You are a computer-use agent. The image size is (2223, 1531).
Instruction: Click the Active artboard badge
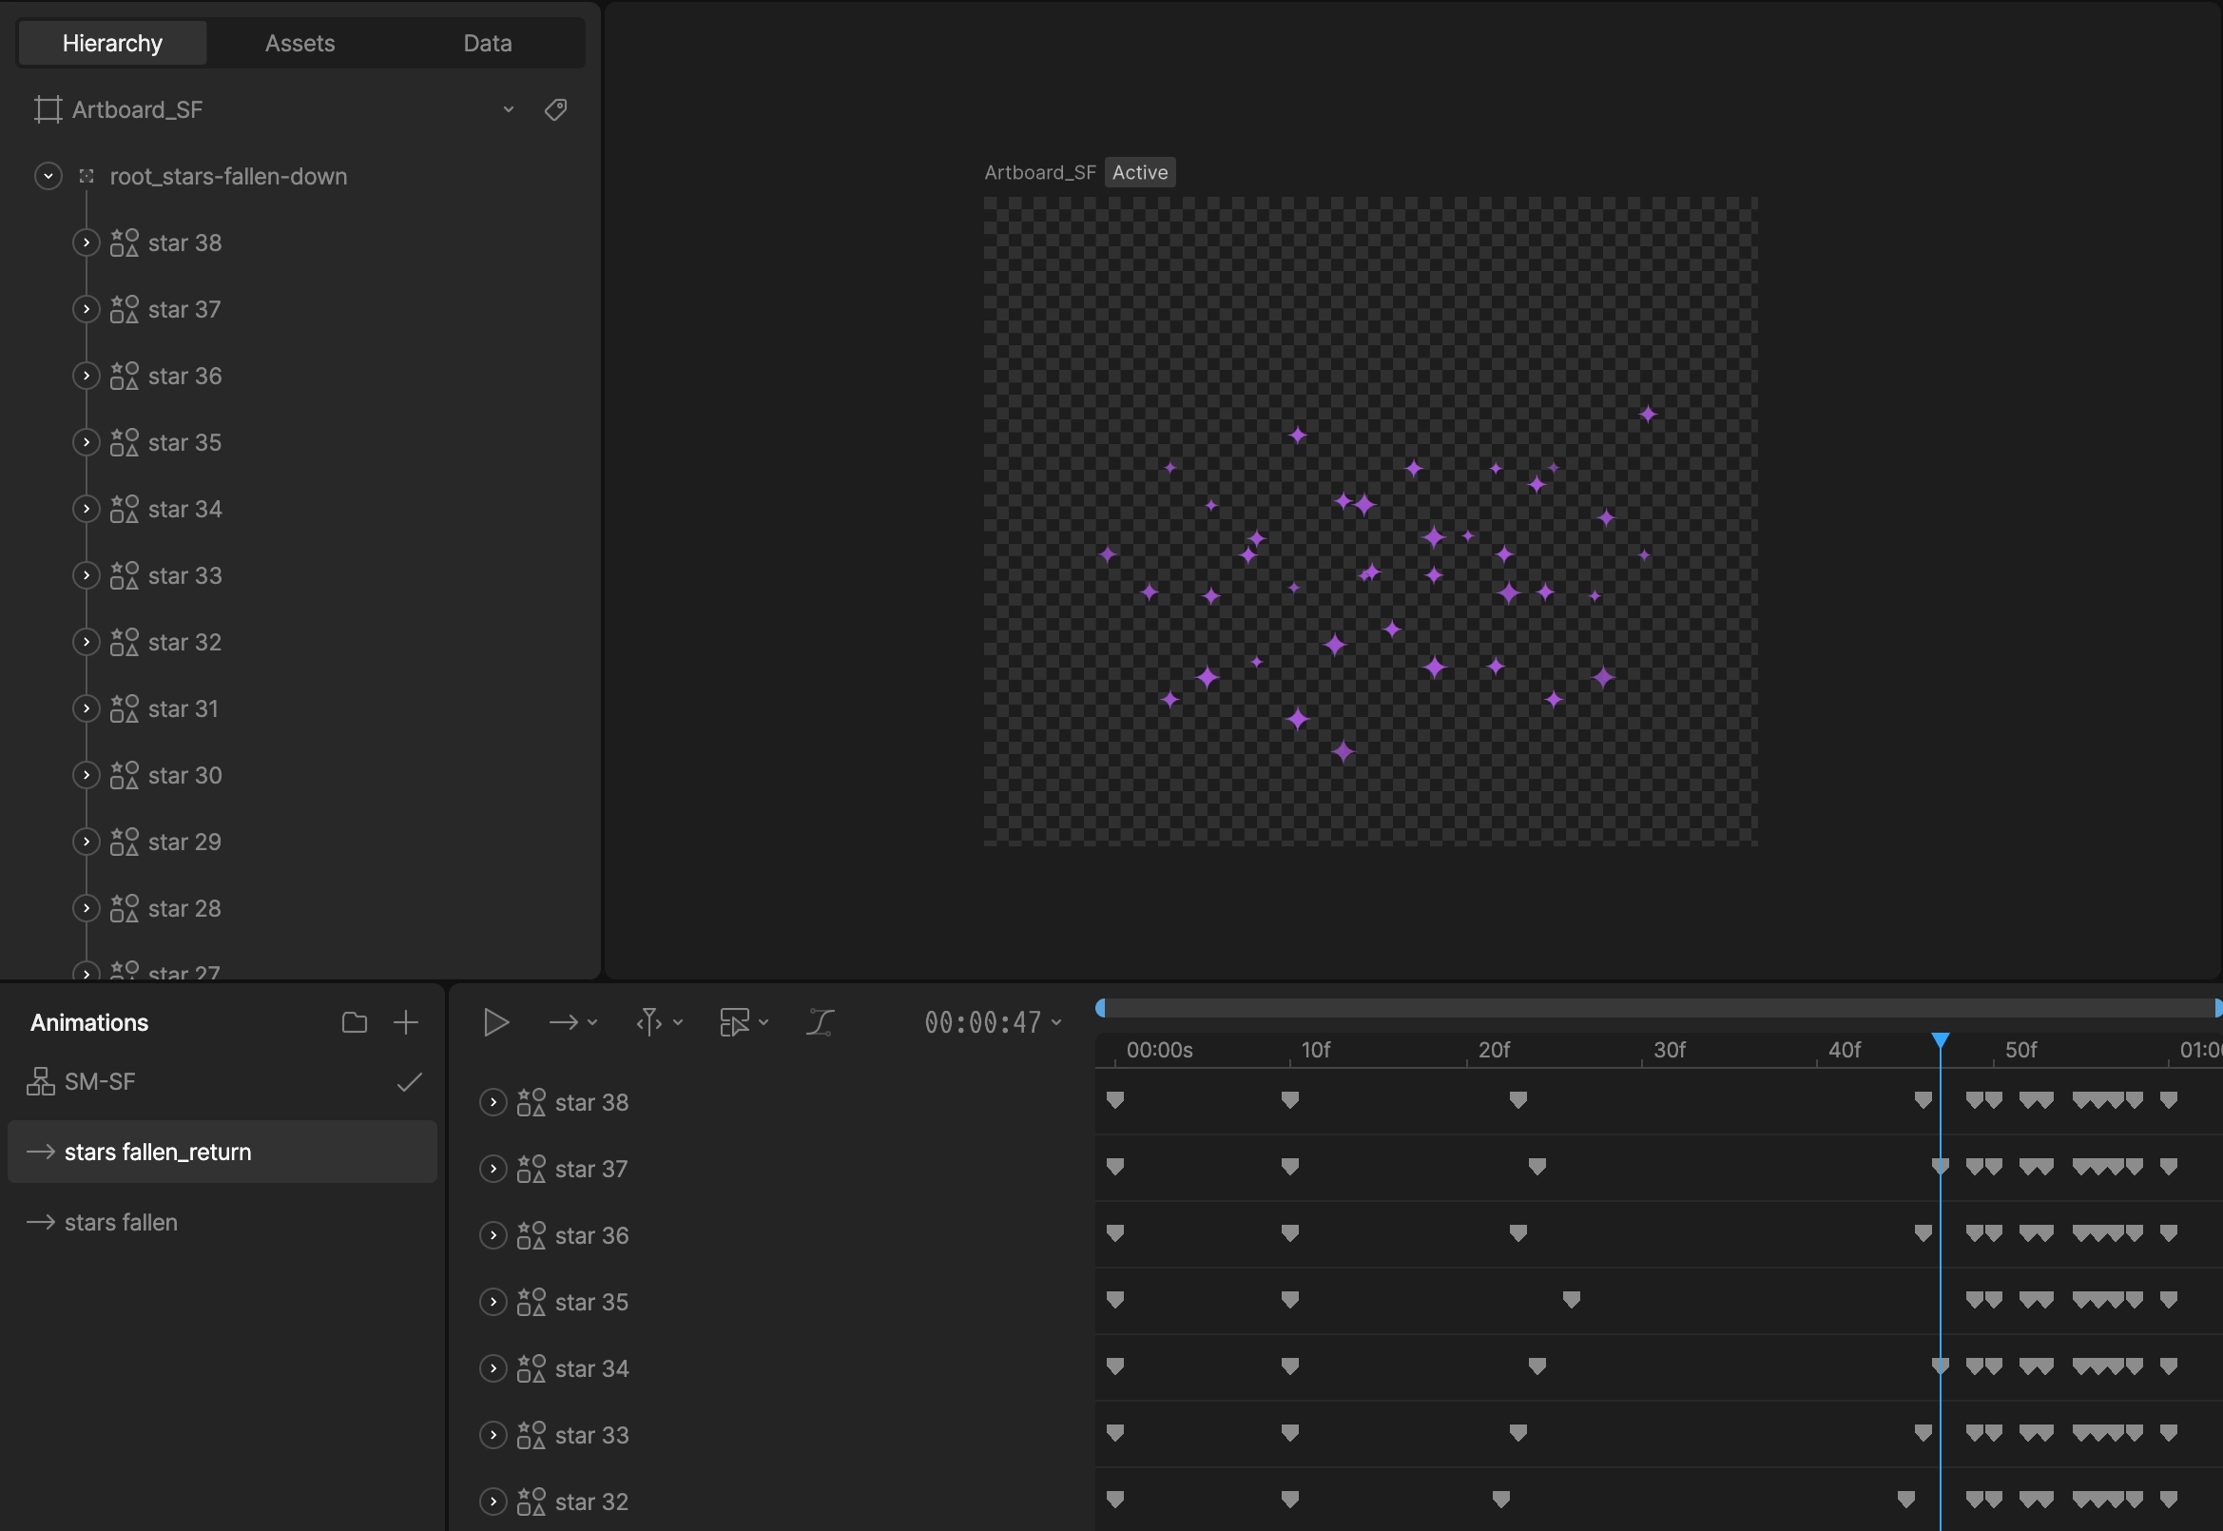(1139, 173)
